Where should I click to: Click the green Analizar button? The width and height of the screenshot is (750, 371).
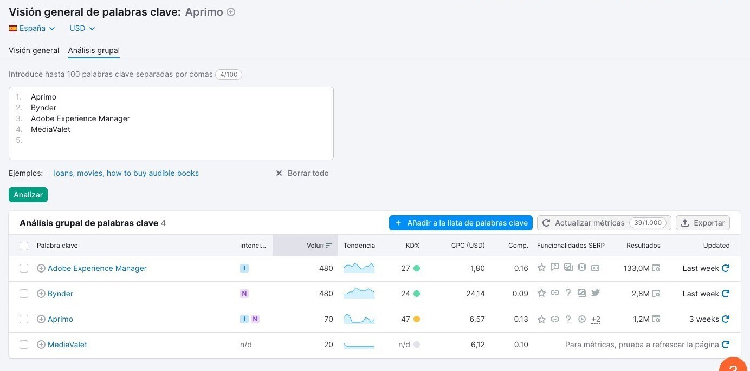point(28,194)
